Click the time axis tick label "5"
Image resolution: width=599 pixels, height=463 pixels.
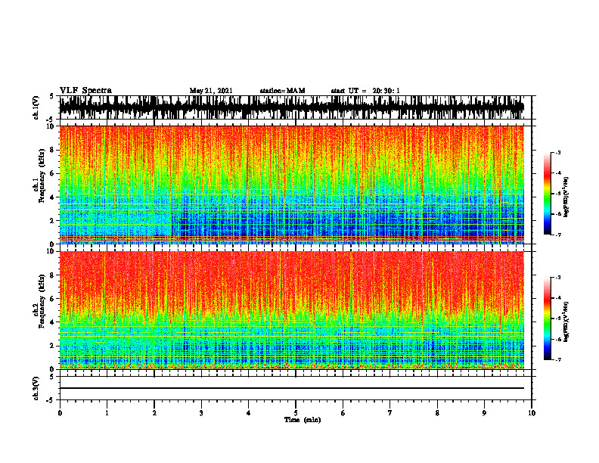point(296,413)
